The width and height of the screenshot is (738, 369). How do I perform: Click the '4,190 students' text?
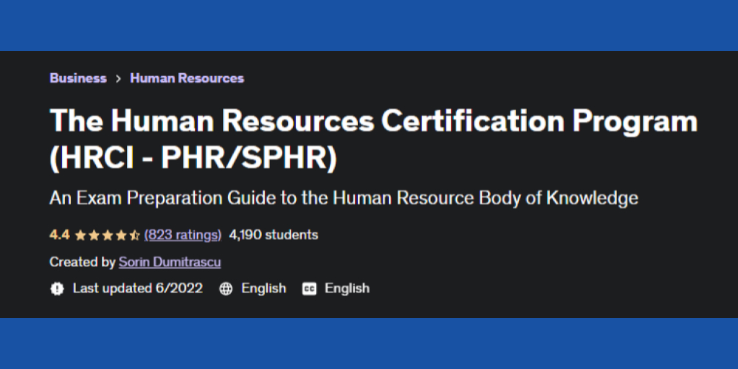[274, 235]
